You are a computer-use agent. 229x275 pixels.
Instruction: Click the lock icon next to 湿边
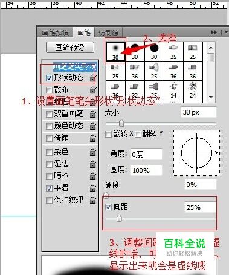coord(93,164)
